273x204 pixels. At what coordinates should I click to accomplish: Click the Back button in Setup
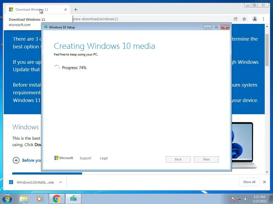(178, 159)
